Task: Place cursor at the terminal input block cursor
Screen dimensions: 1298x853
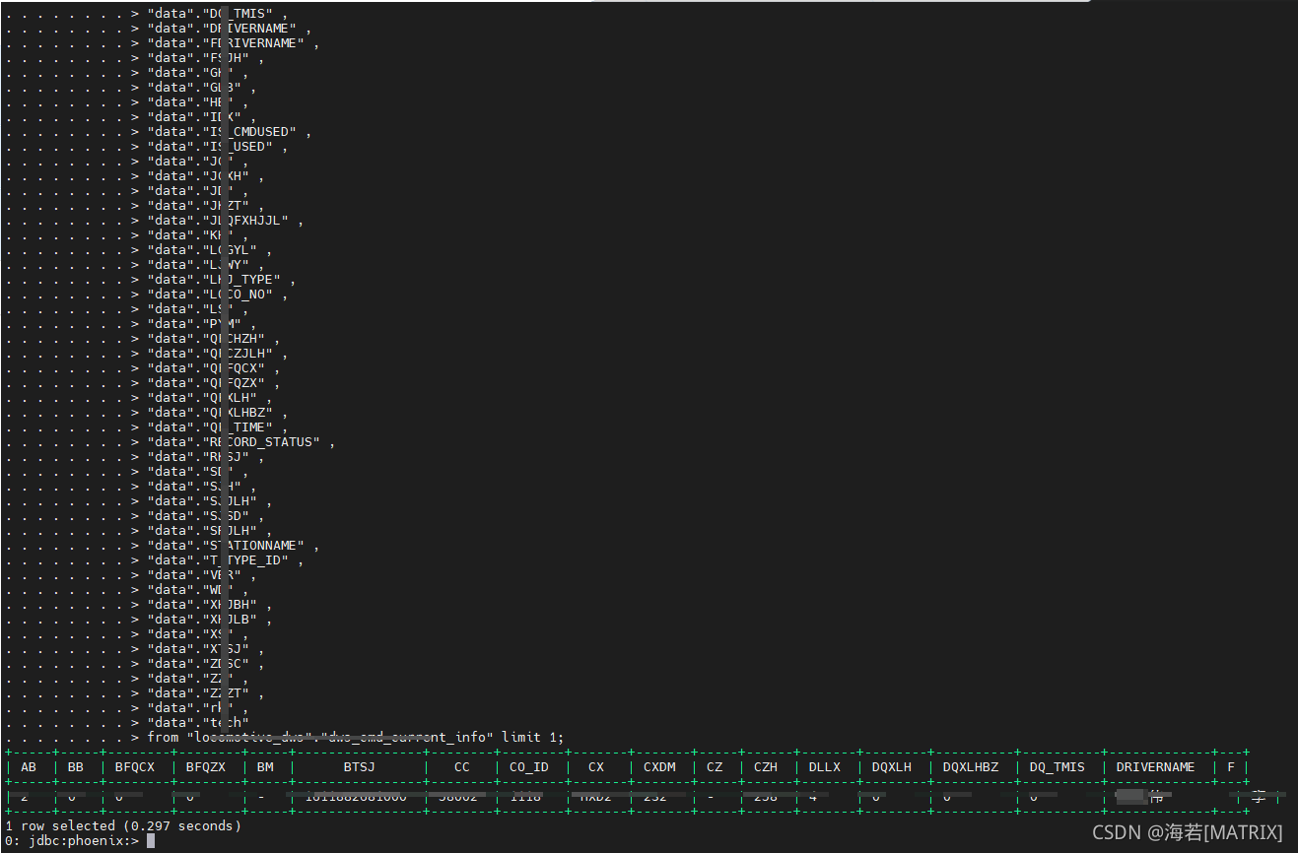Action: coord(151,840)
